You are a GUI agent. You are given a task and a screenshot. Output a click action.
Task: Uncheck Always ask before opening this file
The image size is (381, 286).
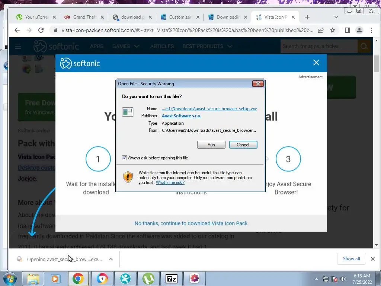point(124,158)
